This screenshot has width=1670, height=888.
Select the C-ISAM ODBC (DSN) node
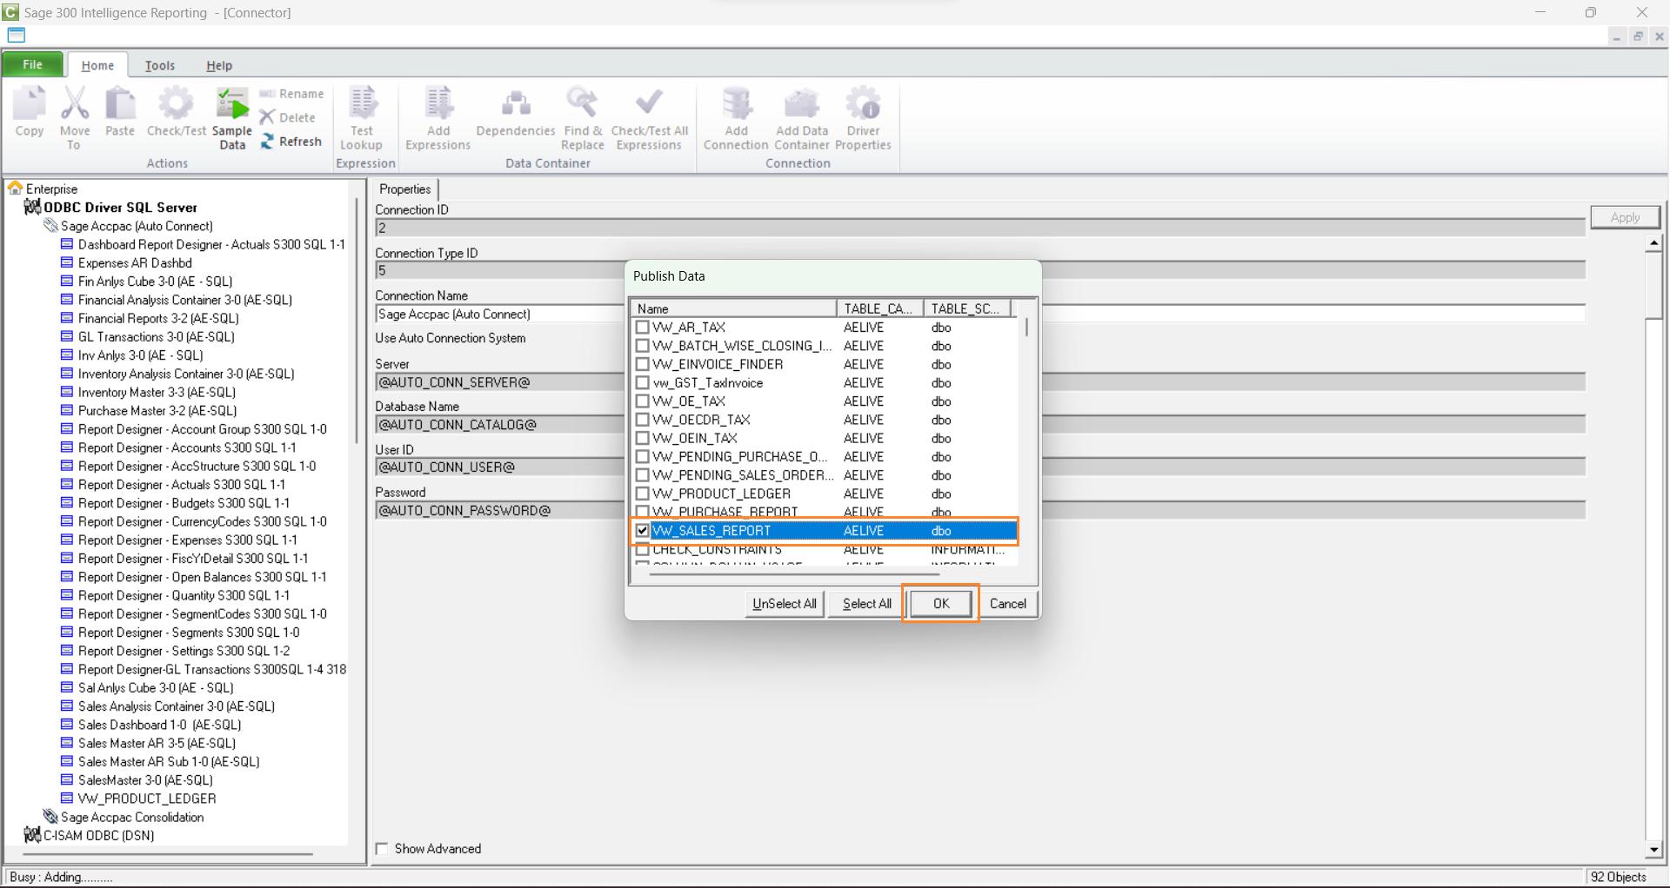[x=98, y=835]
